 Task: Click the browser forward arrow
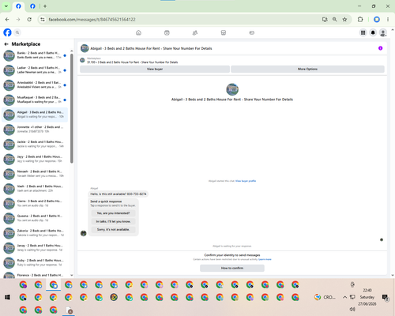pos(18,20)
